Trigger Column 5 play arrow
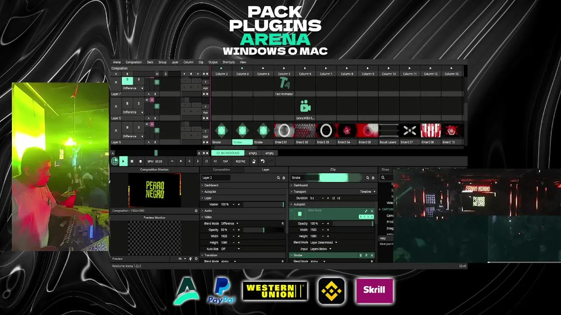Screen dimensions: 561x315 pyautogui.click(x=284, y=68)
